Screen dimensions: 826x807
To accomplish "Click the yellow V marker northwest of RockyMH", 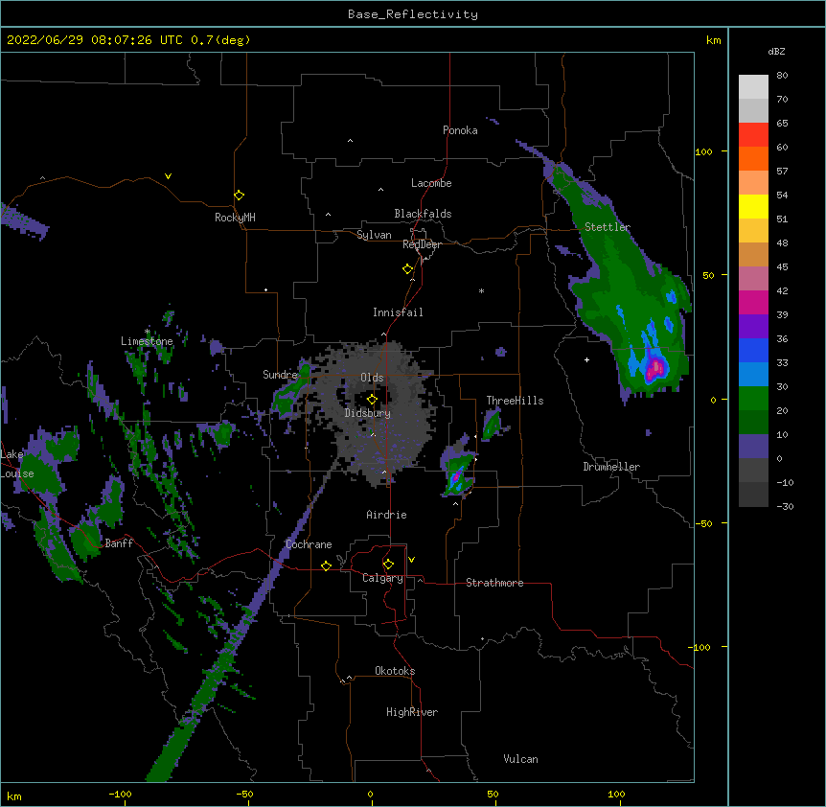I will point(168,176).
